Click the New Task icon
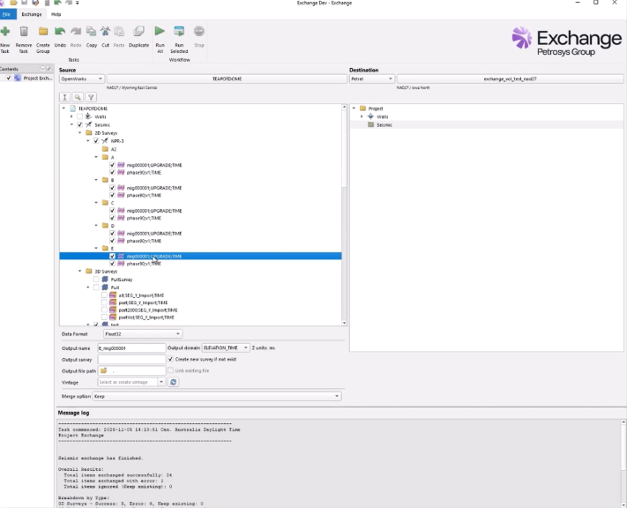The image size is (627, 508). 5,33
